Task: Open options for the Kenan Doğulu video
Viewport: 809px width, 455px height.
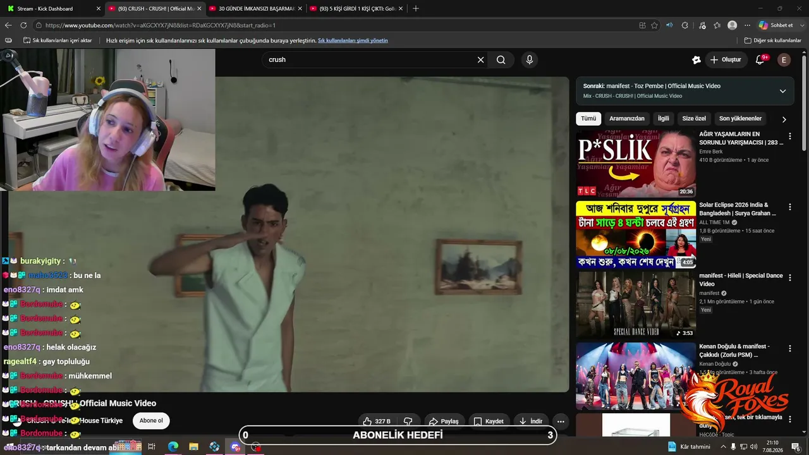Action: click(789, 348)
